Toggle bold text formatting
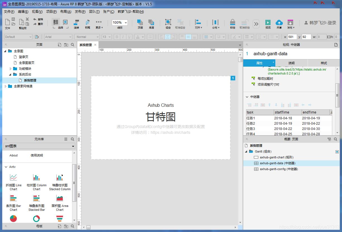Image resolution: width=342 pixels, height=232 pixels. (x=117, y=37)
